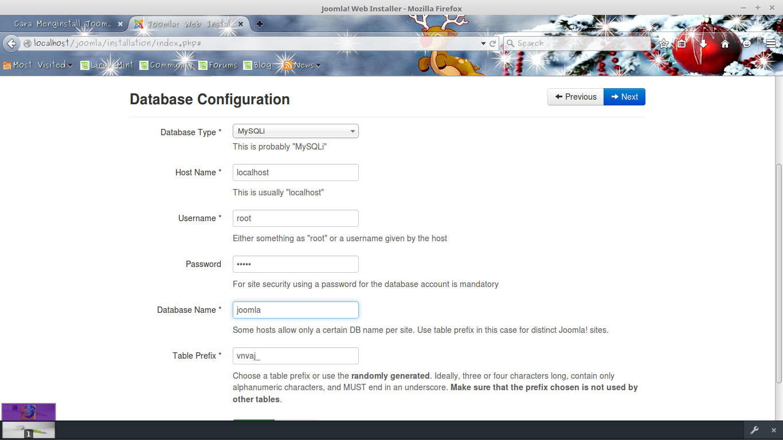Switch to the Cara Menginstall Joom tab

click(x=63, y=24)
